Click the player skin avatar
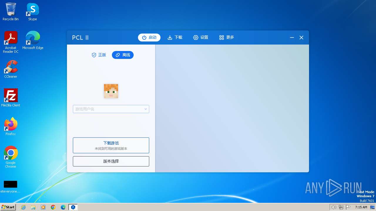This screenshot has height=211, width=376. tap(111, 91)
